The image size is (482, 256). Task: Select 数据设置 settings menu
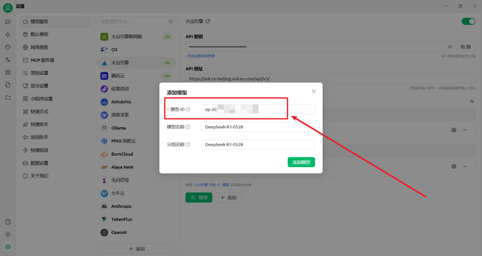pos(55,163)
